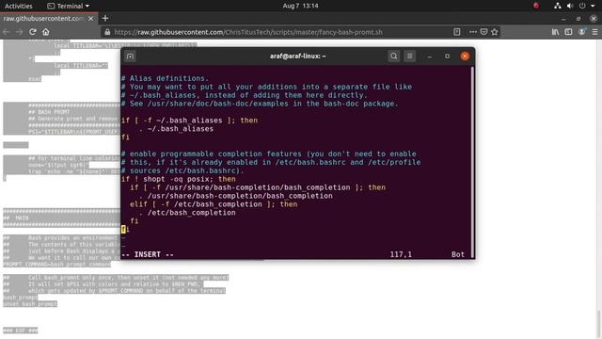Open the terminal hamburger menu
The image size is (602, 339).
click(x=410, y=56)
